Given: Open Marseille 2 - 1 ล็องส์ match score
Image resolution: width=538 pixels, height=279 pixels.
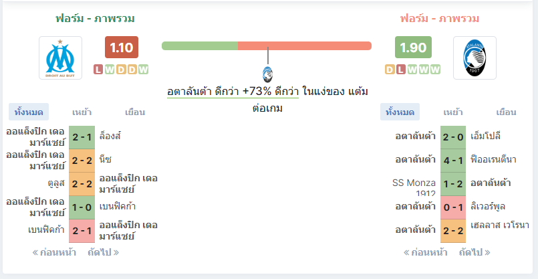Looking at the screenshot, I should click(82, 137).
